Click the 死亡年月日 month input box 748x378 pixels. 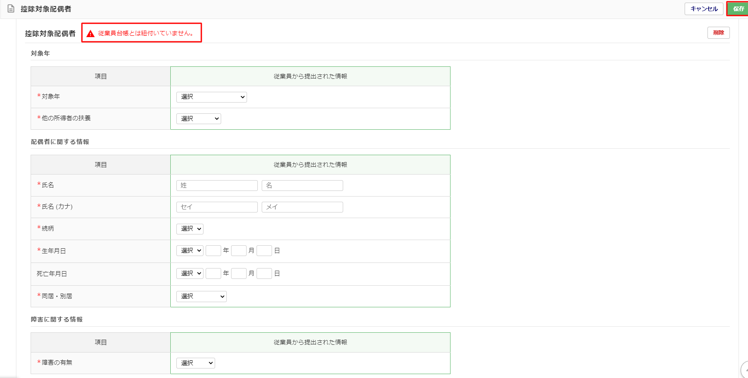tap(239, 273)
